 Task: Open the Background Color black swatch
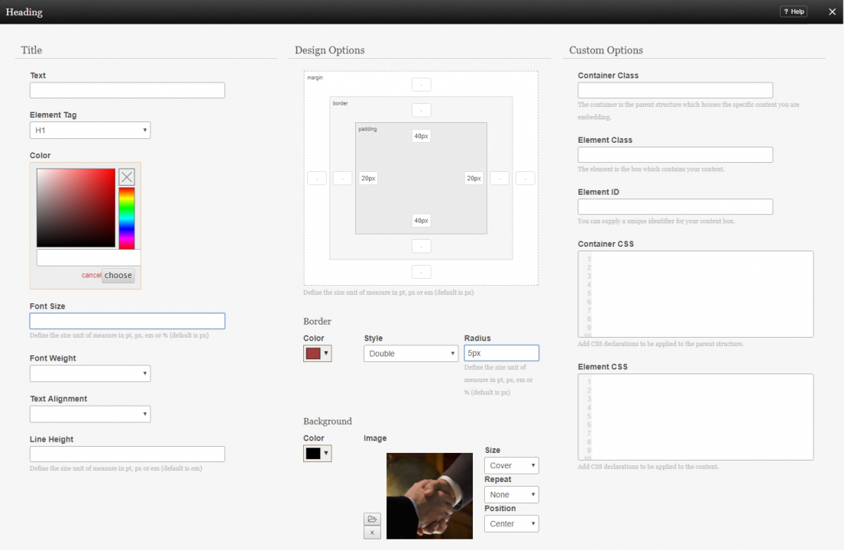317,454
